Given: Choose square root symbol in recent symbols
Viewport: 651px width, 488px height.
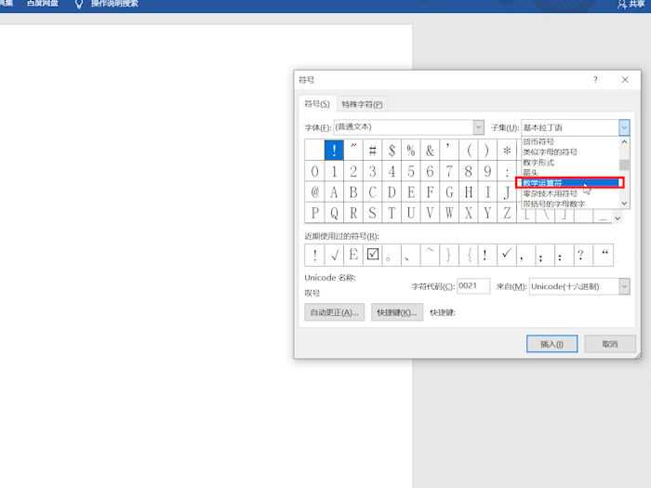Looking at the screenshot, I should click(334, 255).
